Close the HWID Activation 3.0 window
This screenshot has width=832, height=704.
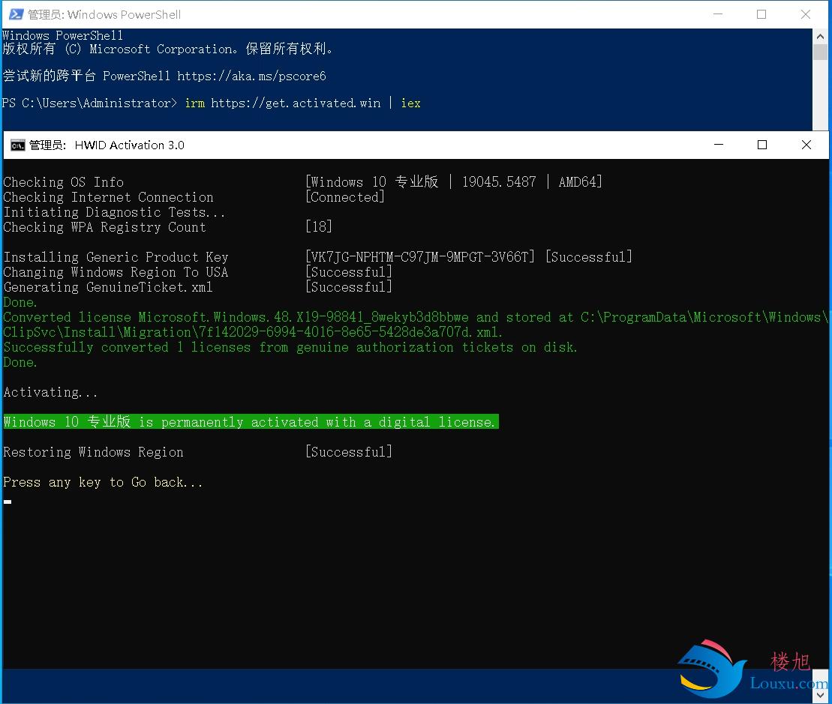(x=806, y=145)
